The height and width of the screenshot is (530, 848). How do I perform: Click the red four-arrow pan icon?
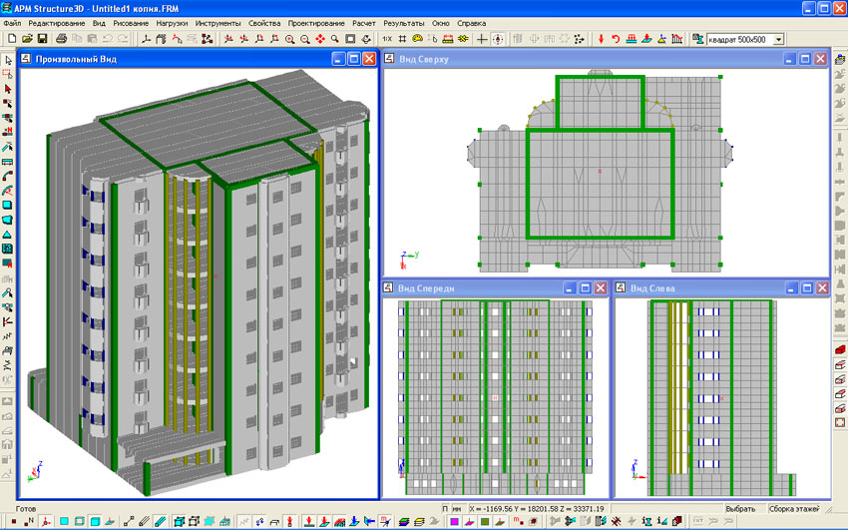point(320,39)
